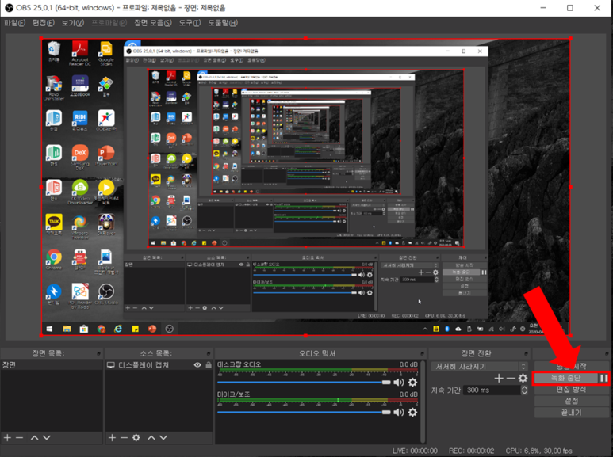The image size is (613, 457).
Task: Pause the recording with pause button
Action: [604, 378]
